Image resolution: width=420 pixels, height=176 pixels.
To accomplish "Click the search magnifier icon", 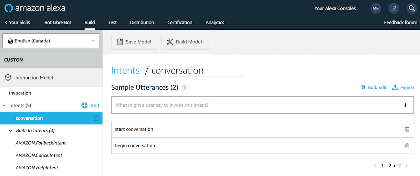I will [x=412, y=8].
